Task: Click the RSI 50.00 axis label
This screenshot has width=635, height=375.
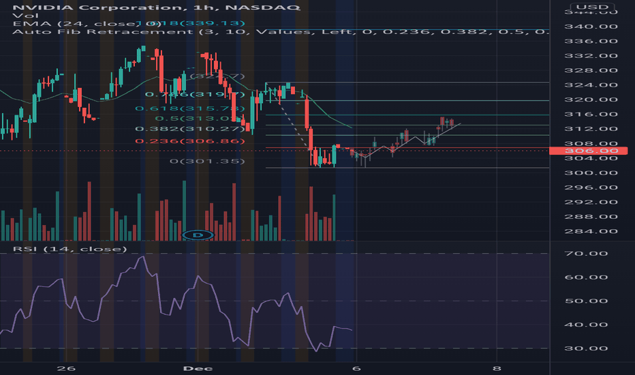Action: pos(586,301)
